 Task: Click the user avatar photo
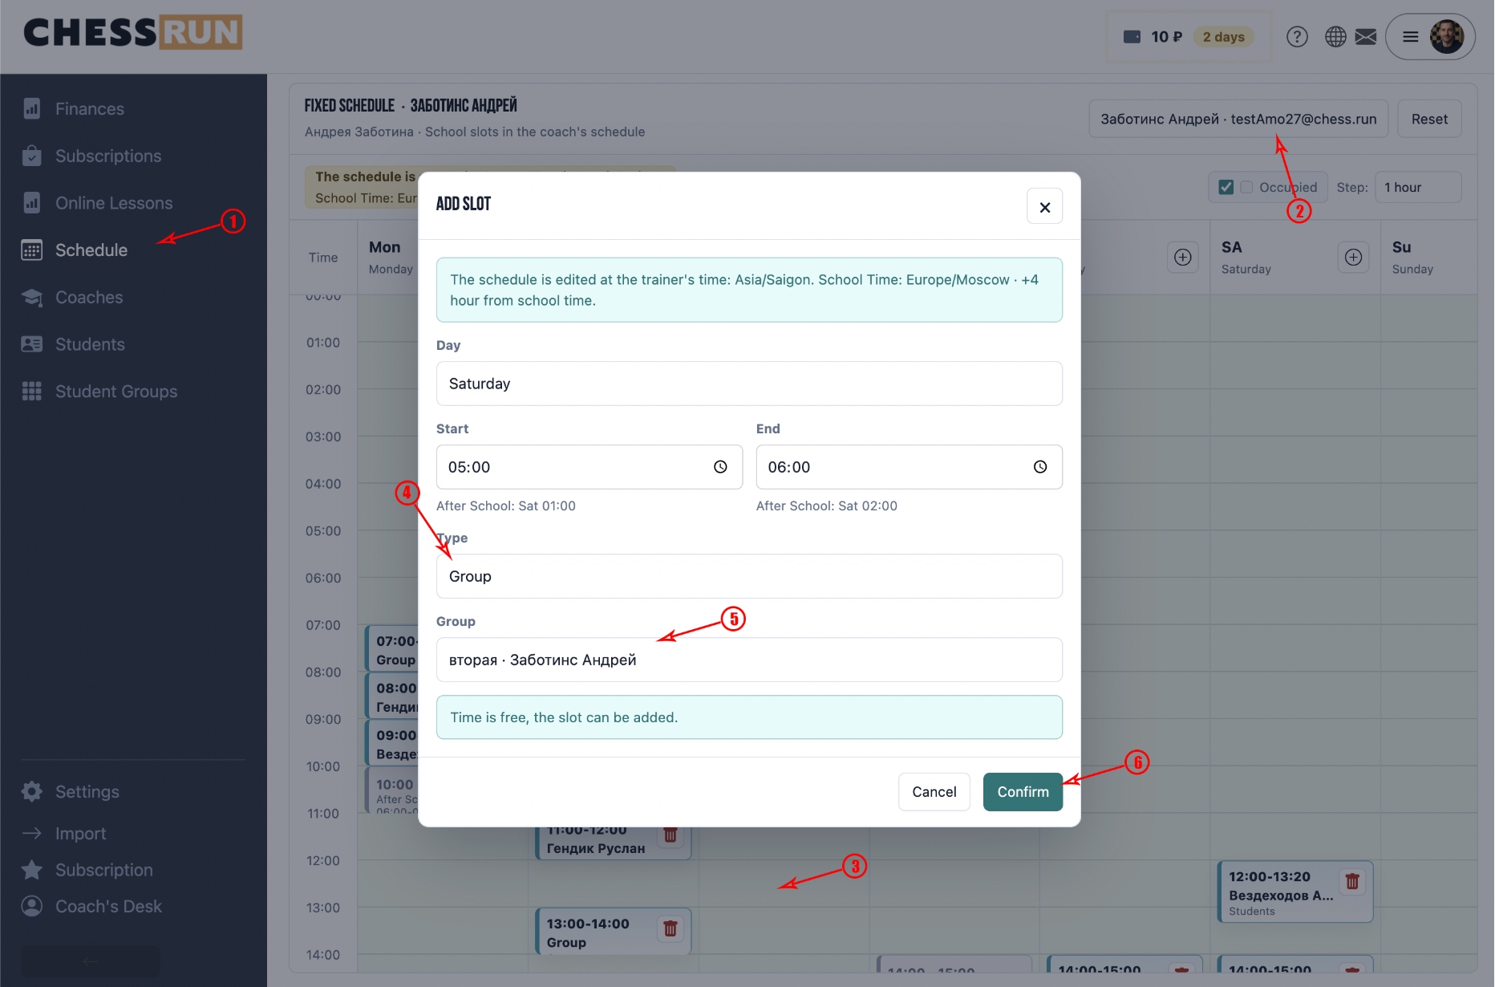click(x=1448, y=37)
